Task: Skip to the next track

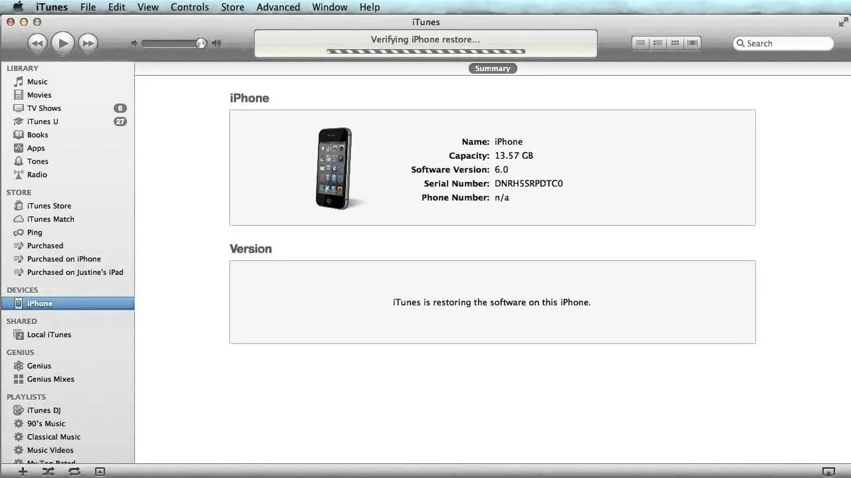Action: tap(88, 43)
